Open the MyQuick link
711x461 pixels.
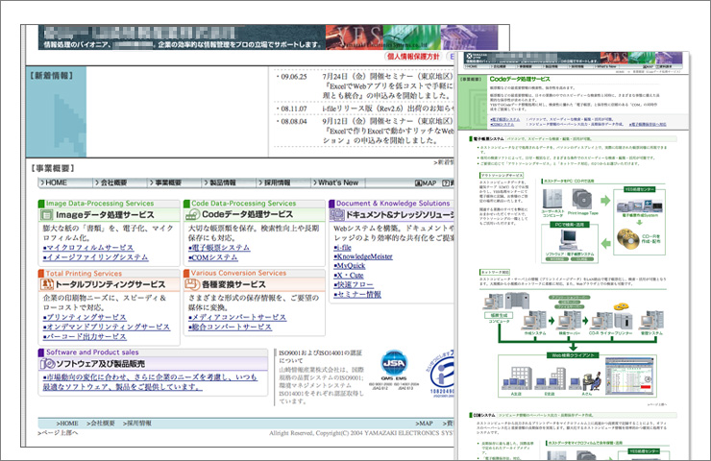[350, 266]
